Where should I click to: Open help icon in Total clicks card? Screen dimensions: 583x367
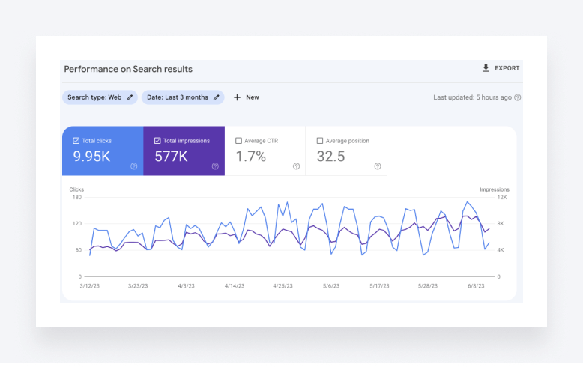tap(133, 166)
